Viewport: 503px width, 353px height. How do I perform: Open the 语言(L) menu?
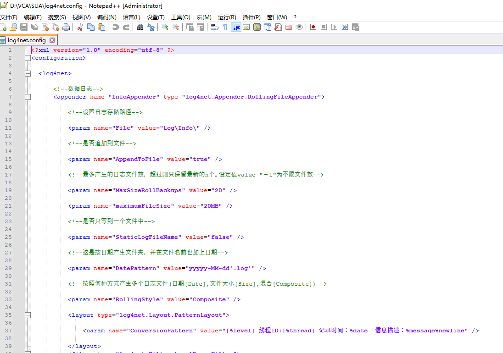coord(132,17)
